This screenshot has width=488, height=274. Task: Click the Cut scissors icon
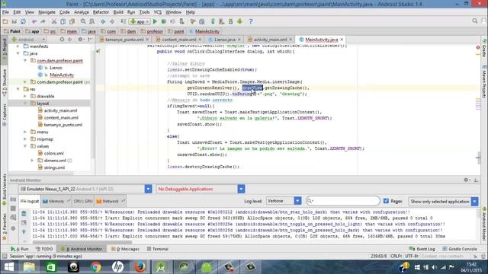54,21
